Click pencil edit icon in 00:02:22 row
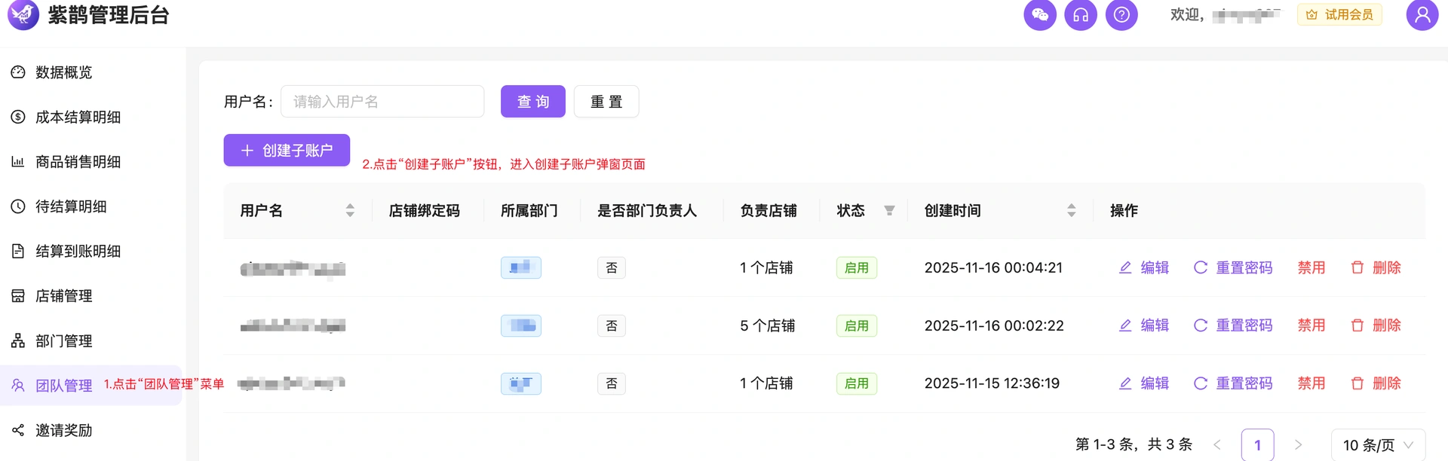1448x461 pixels. (1125, 325)
